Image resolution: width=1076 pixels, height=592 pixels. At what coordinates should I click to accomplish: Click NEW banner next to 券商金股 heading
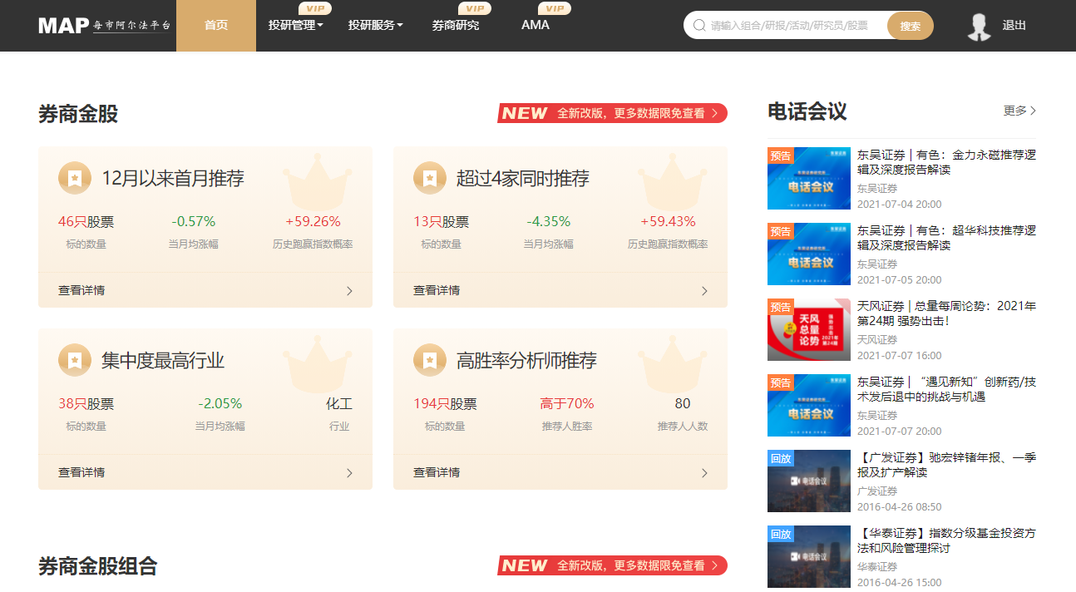coord(612,113)
